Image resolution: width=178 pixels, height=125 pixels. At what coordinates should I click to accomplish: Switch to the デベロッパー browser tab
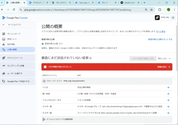(38, 3)
